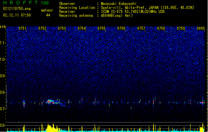Click the Receiving antenna label
The height and width of the screenshot is (132, 208).
tap(76, 16)
